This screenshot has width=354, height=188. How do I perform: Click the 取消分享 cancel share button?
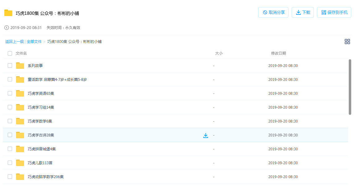(x=273, y=12)
